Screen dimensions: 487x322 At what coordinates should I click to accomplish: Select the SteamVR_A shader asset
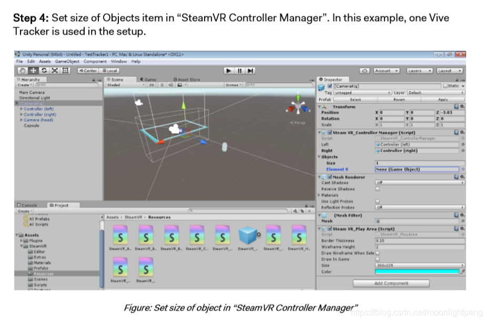click(120, 235)
